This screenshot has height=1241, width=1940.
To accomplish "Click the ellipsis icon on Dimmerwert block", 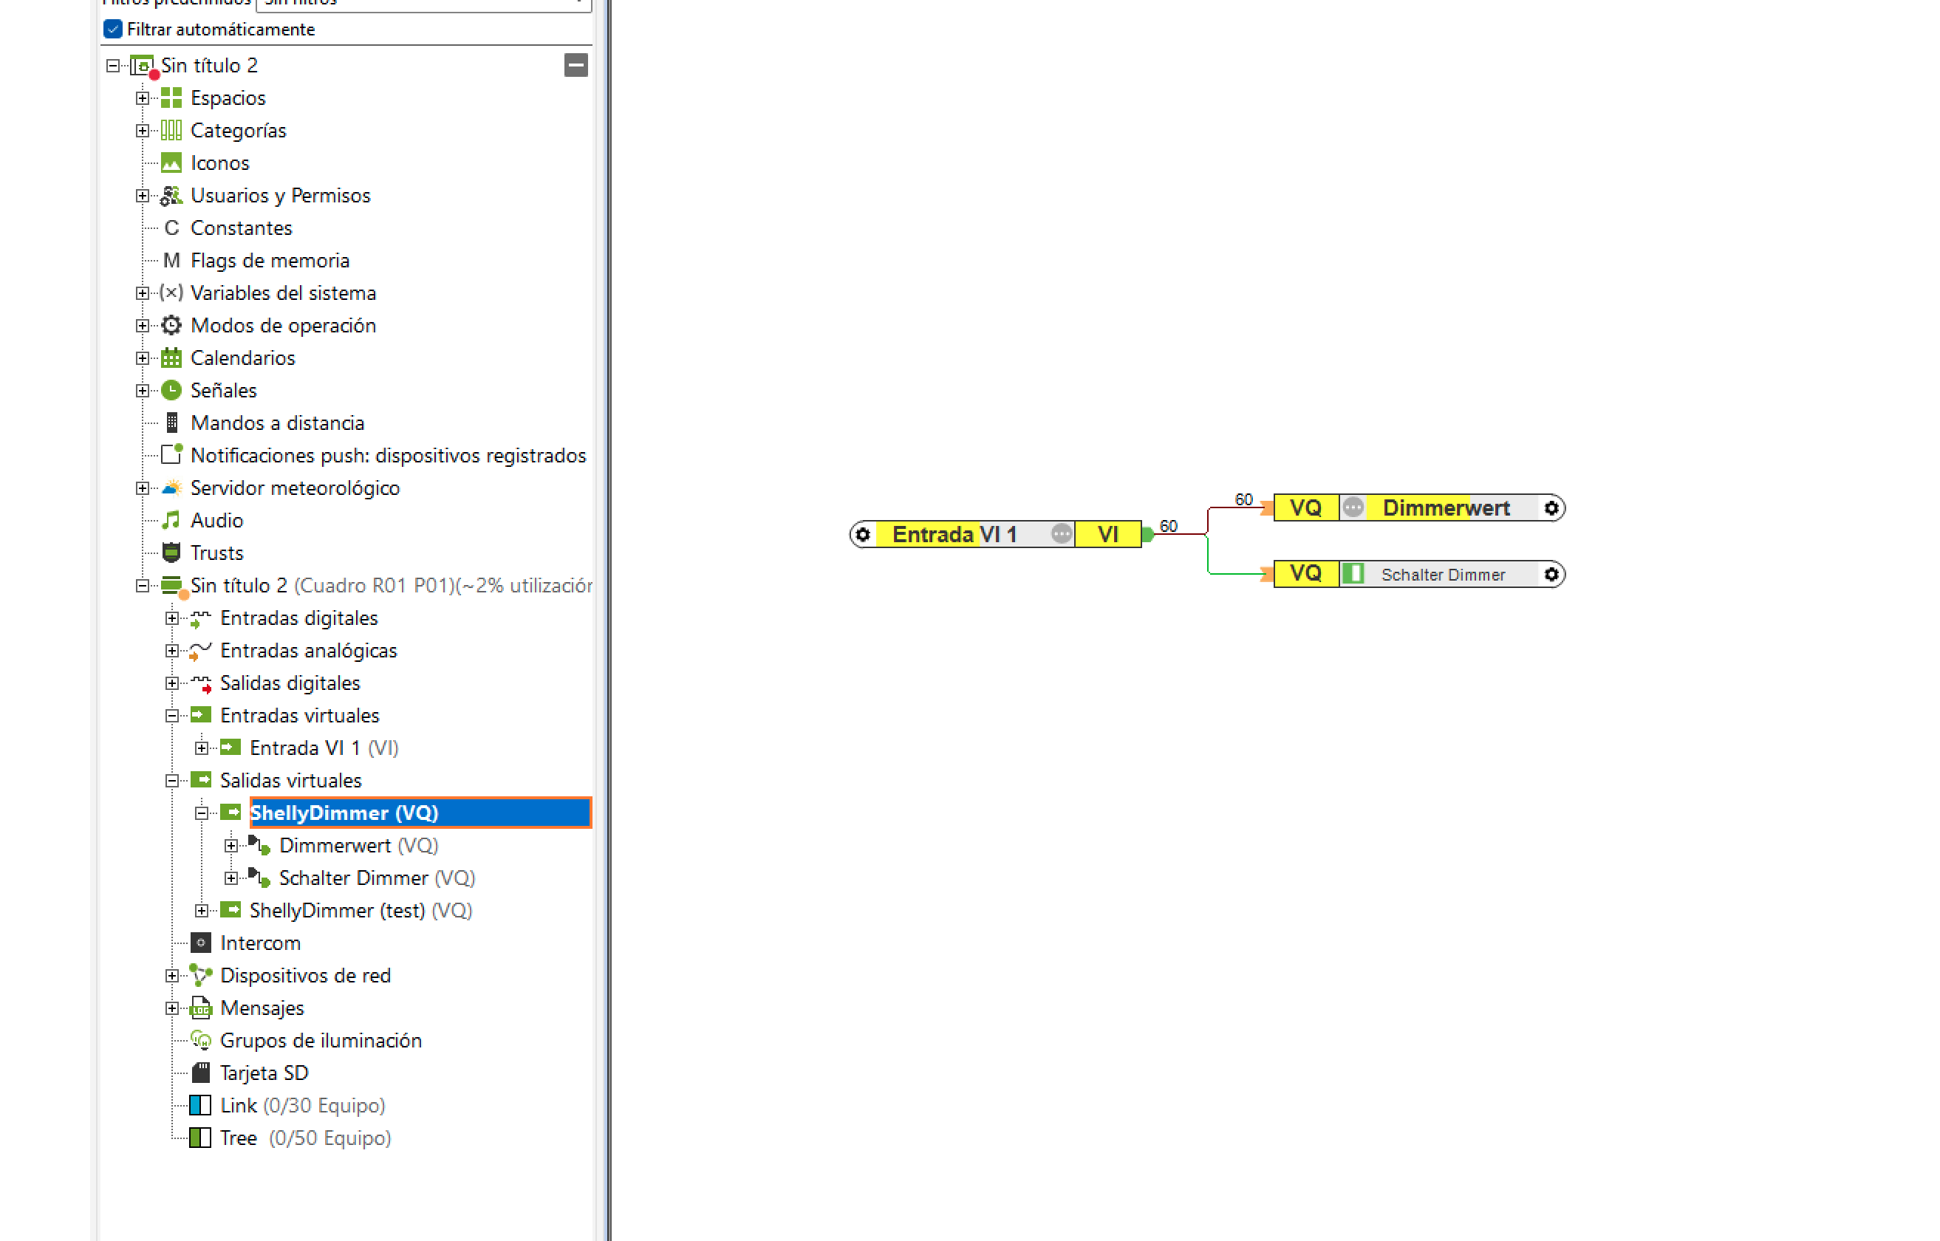I will (1354, 507).
